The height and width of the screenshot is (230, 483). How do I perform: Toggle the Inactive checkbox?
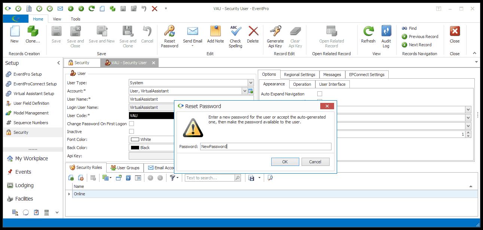tap(131, 132)
